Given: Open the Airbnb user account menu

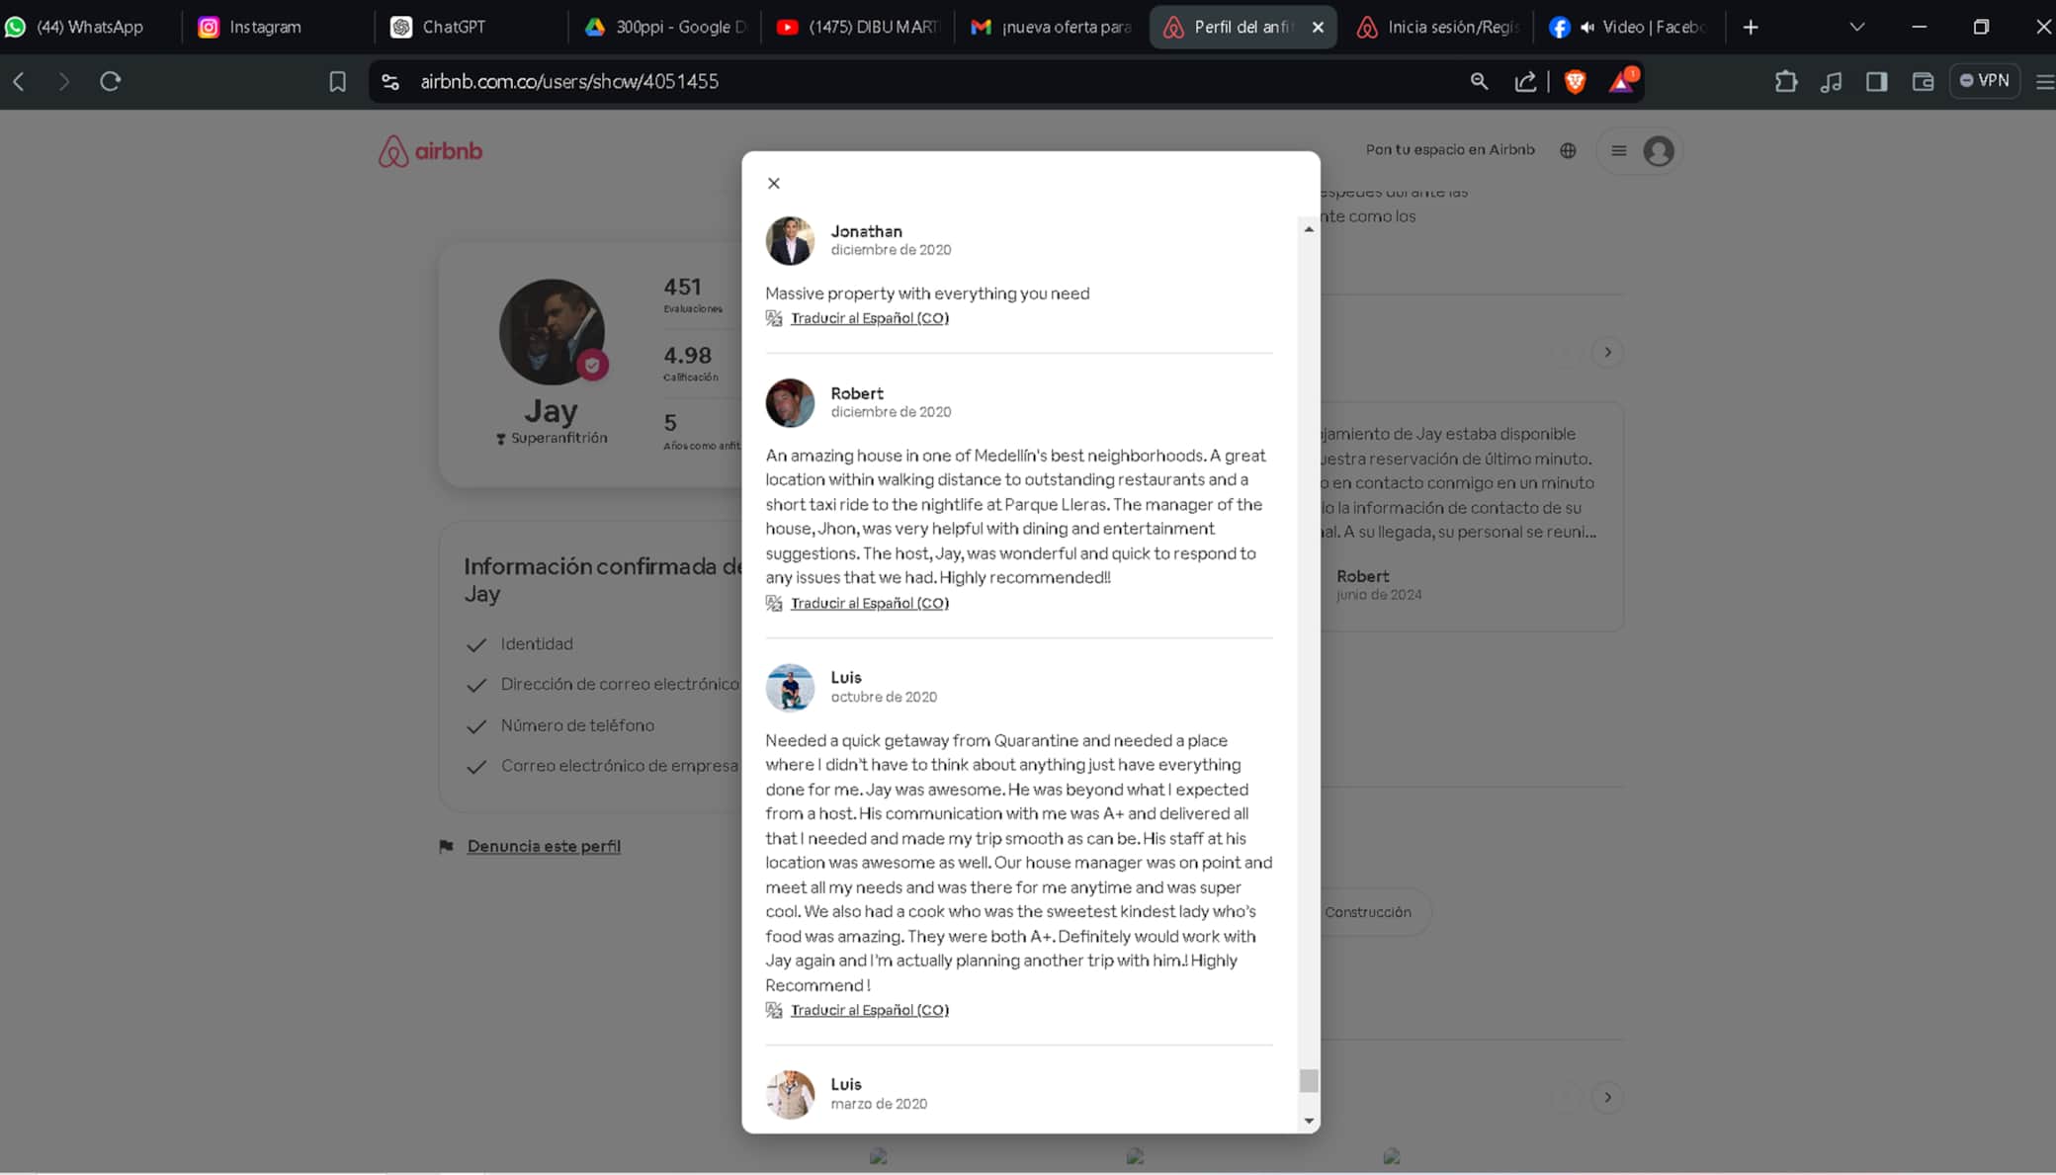Looking at the screenshot, I should (1640, 151).
